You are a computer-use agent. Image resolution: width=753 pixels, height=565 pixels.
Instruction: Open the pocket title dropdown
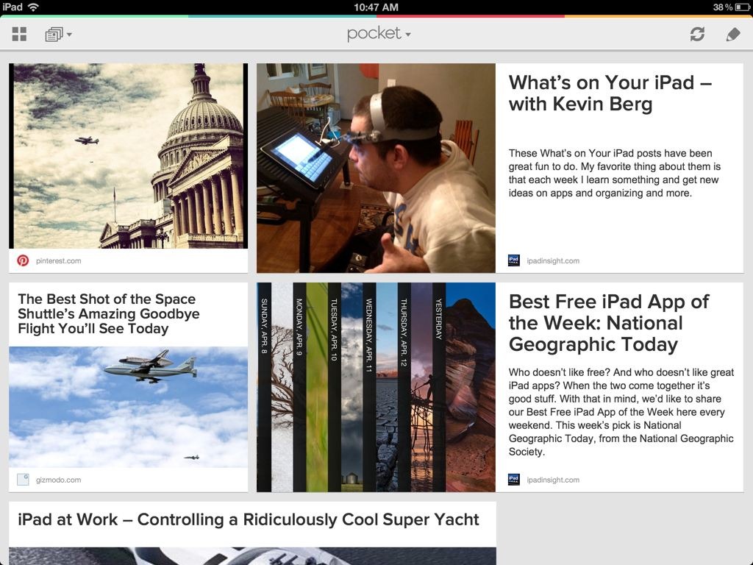378,34
